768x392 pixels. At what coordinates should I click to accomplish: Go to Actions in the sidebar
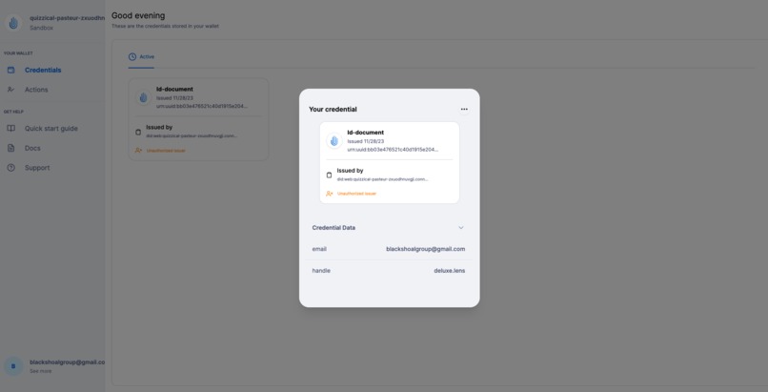tap(36, 90)
